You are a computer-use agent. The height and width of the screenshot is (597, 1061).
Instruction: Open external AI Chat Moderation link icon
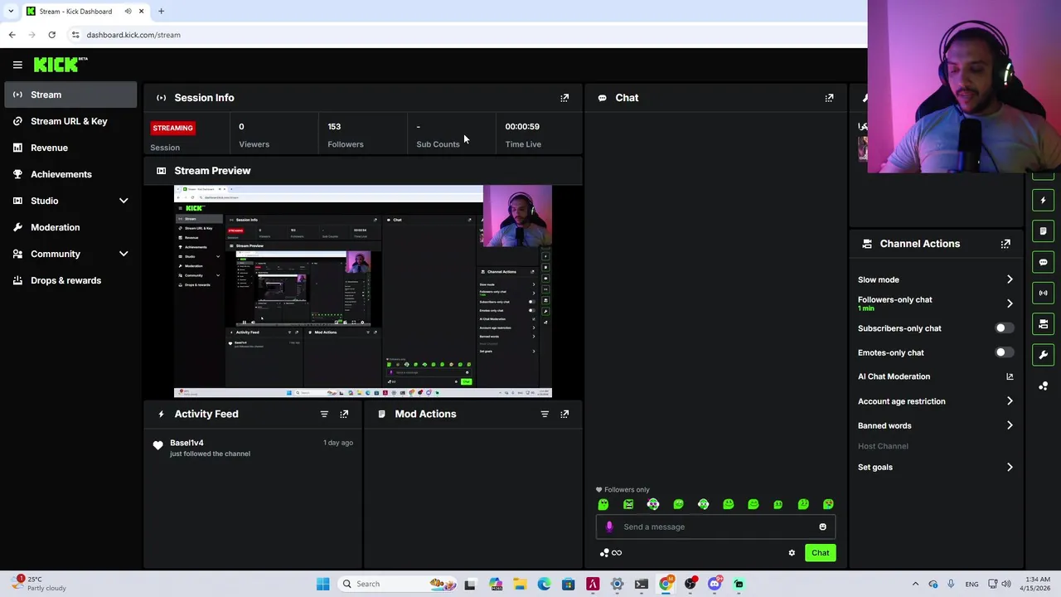(x=1010, y=376)
